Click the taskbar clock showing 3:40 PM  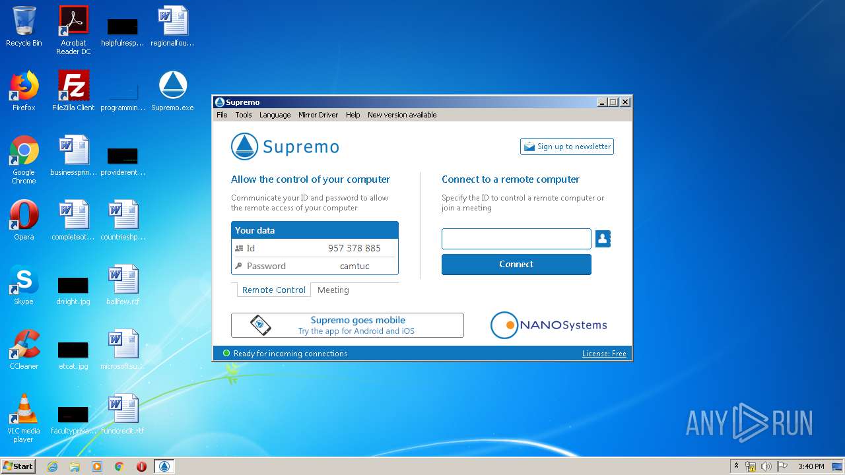click(811, 466)
